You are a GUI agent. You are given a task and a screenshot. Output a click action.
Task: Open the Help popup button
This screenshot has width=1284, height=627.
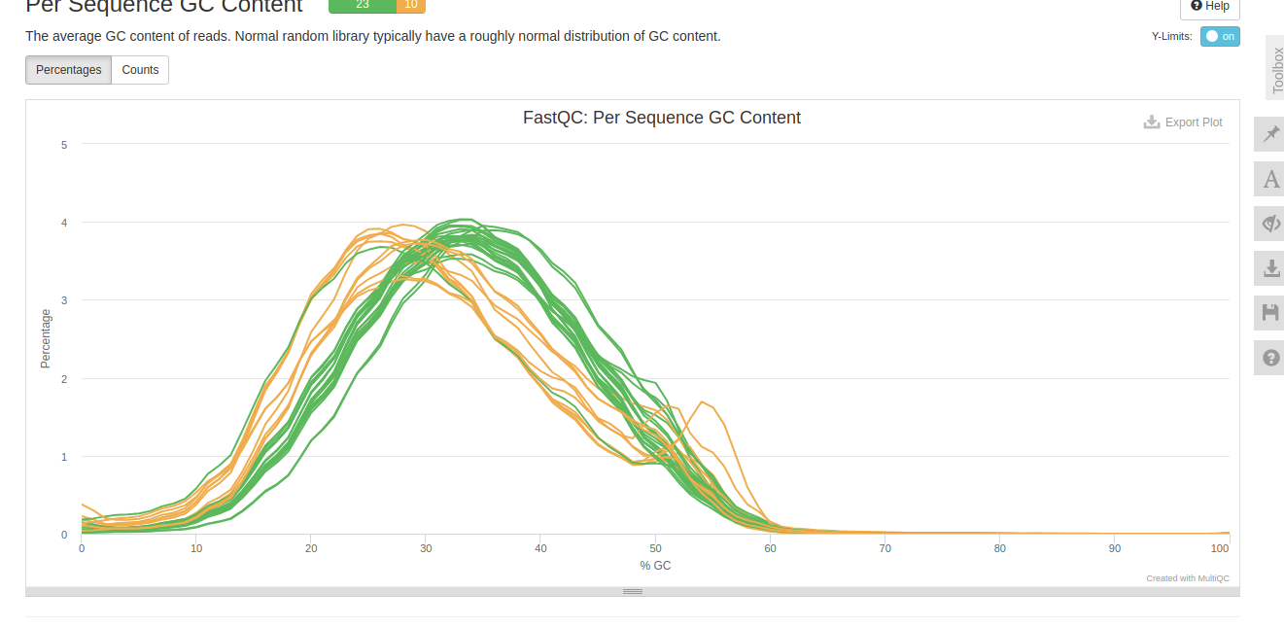tap(1209, 7)
